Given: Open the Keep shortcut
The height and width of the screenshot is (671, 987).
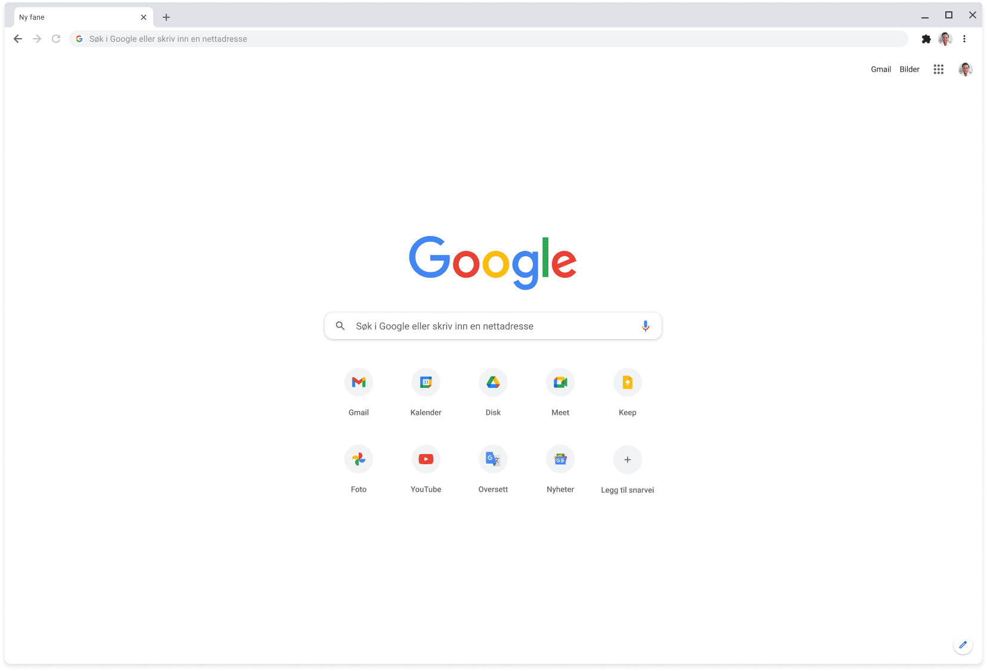Looking at the screenshot, I should 627,383.
